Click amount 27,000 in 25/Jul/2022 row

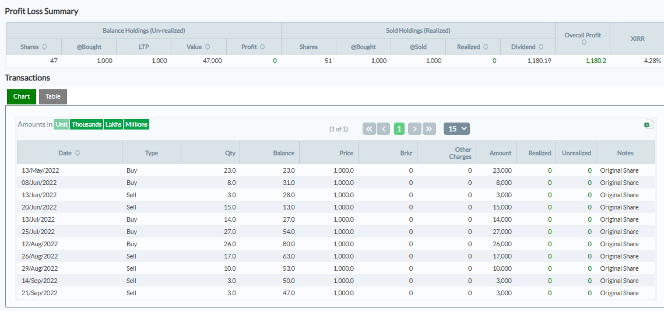click(x=503, y=232)
